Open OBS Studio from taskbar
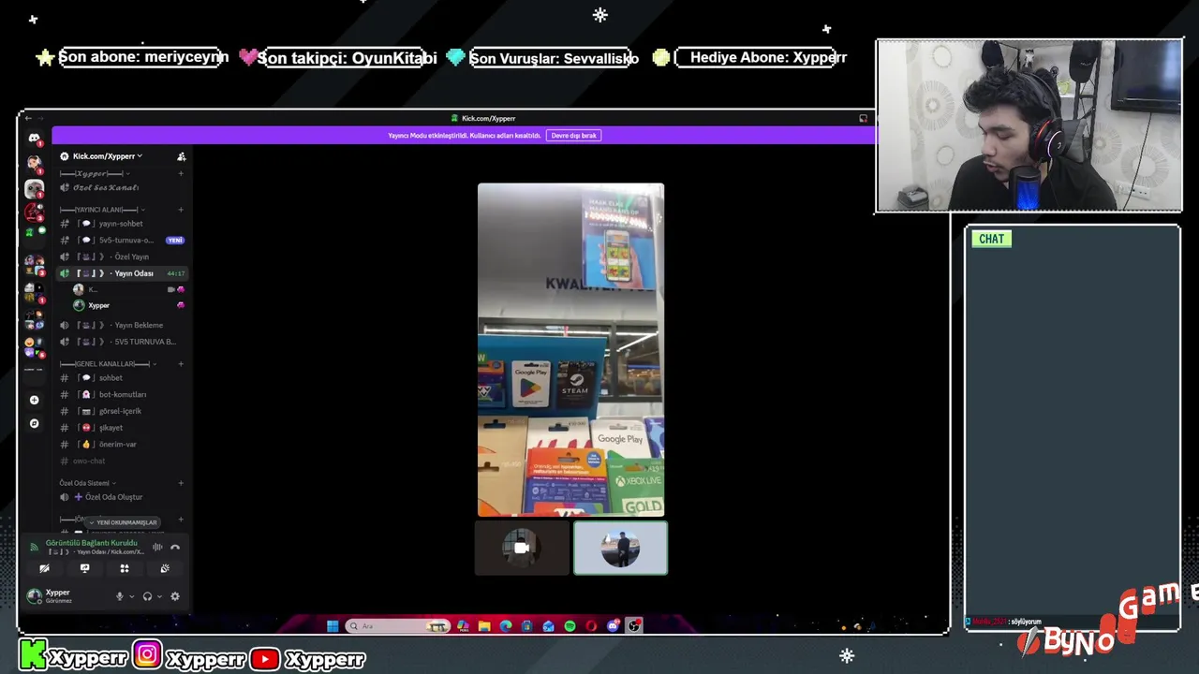This screenshot has height=674, width=1199. click(x=634, y=626)
